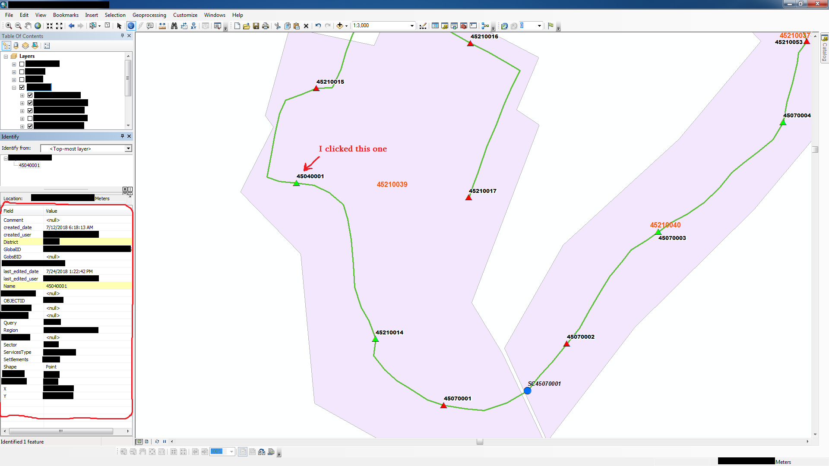Switch TOC to List By Source

(16, 46)
